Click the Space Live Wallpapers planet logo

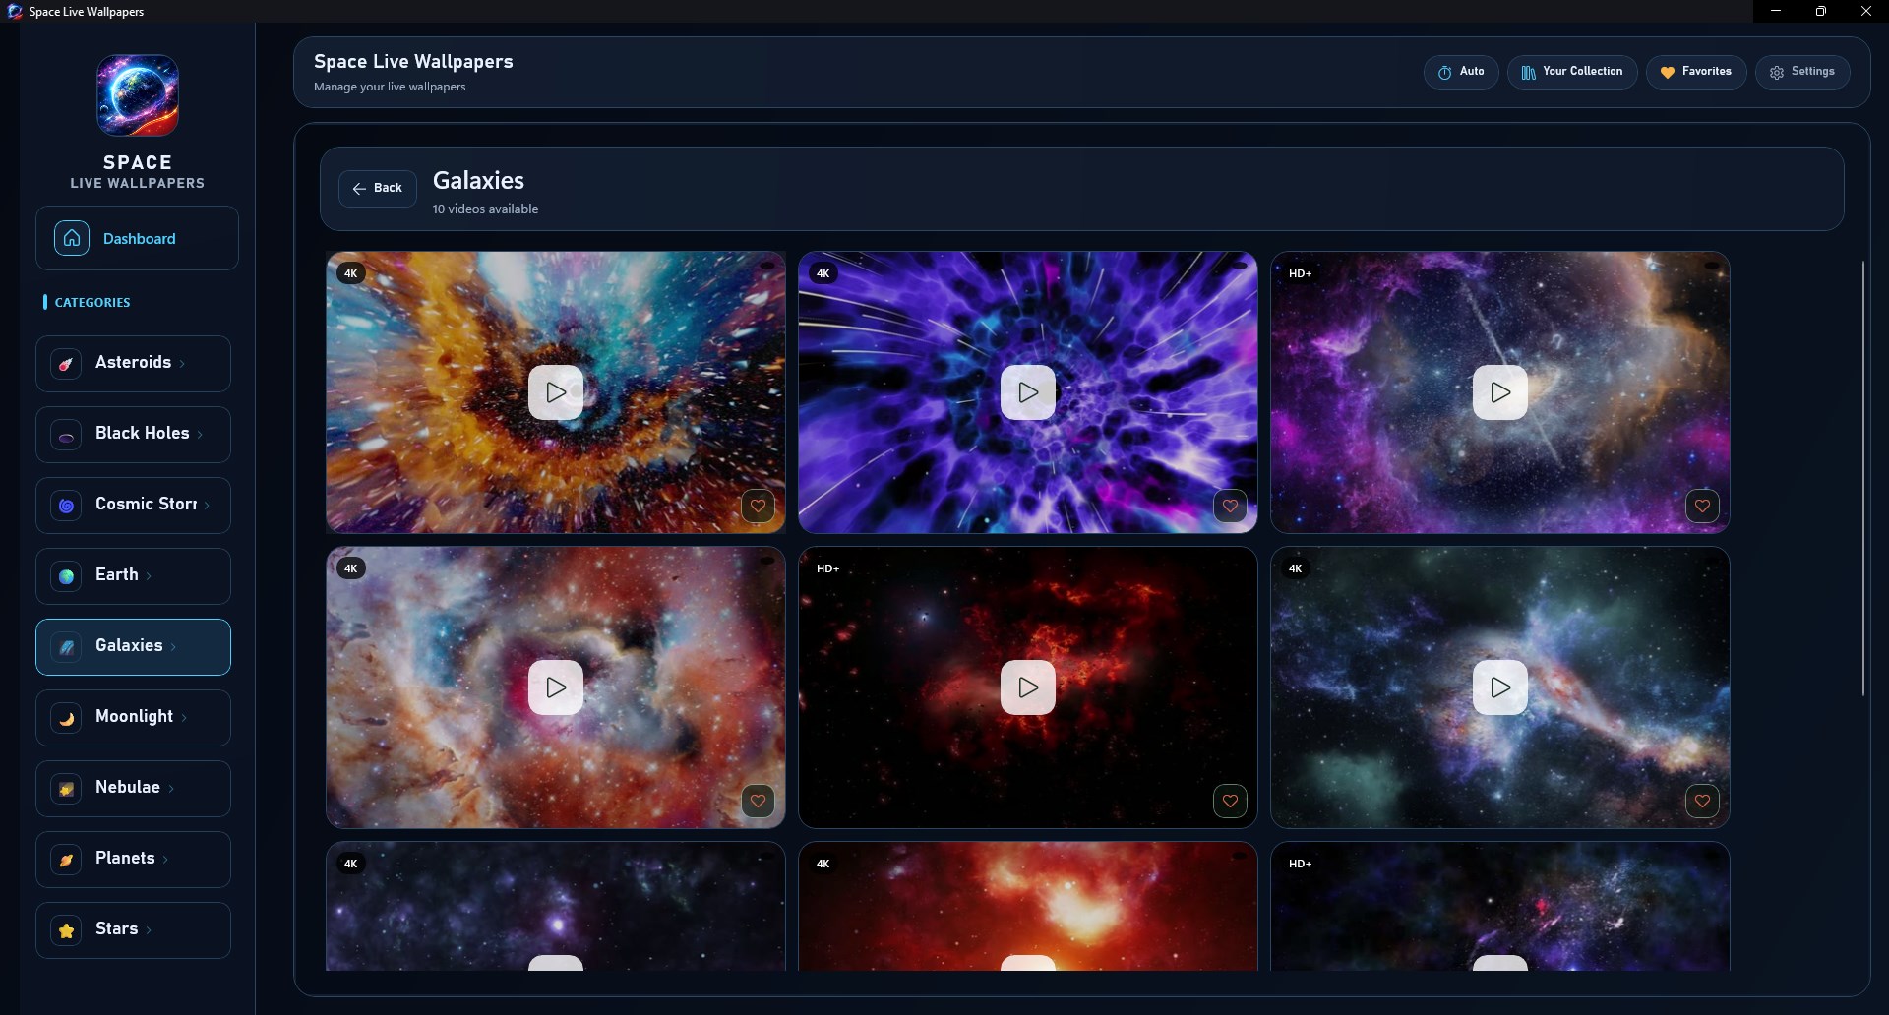138,95
